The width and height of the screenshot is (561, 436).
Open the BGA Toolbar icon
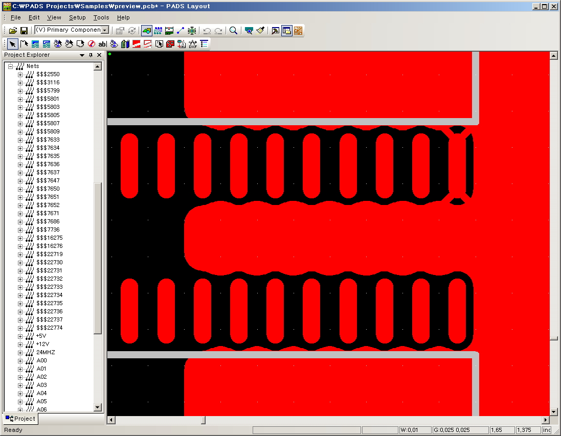192,31
